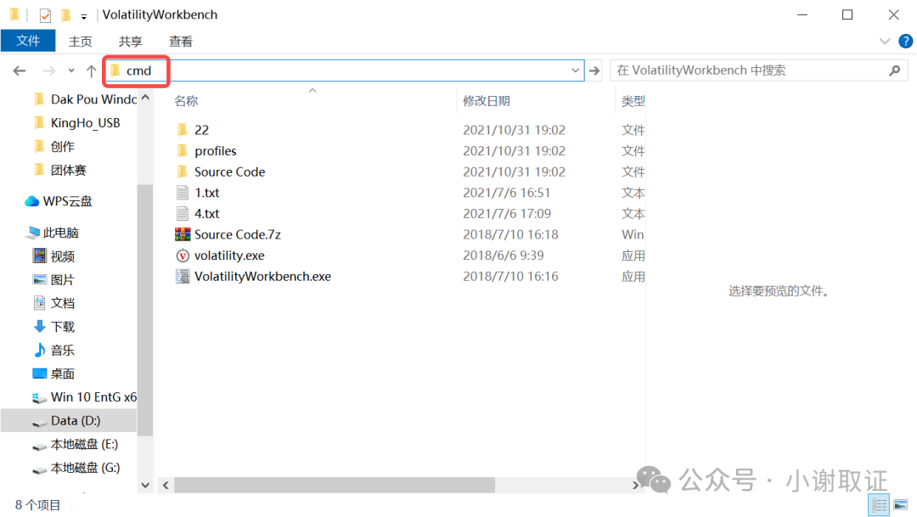The width and height of the screenshot is (917, 517).
Task: Select the 1.txt file icon
Action: point(183,193)
